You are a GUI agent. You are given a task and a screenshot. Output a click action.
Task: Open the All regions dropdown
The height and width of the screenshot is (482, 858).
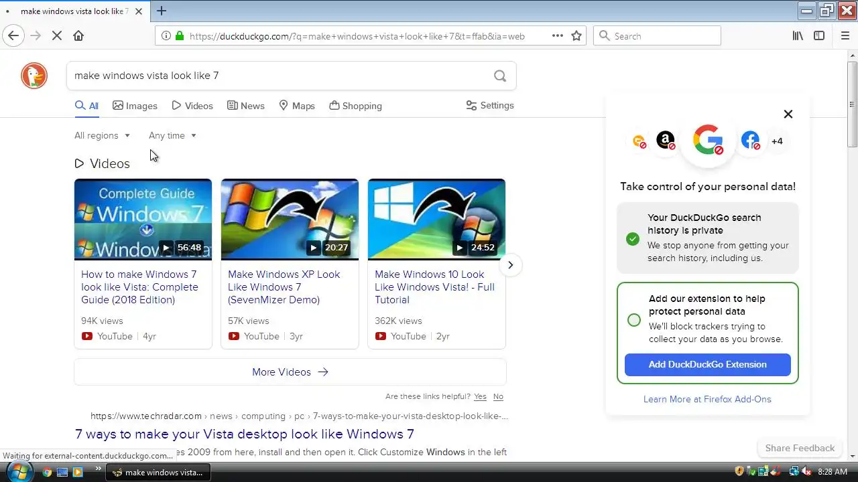pos(102,135)
